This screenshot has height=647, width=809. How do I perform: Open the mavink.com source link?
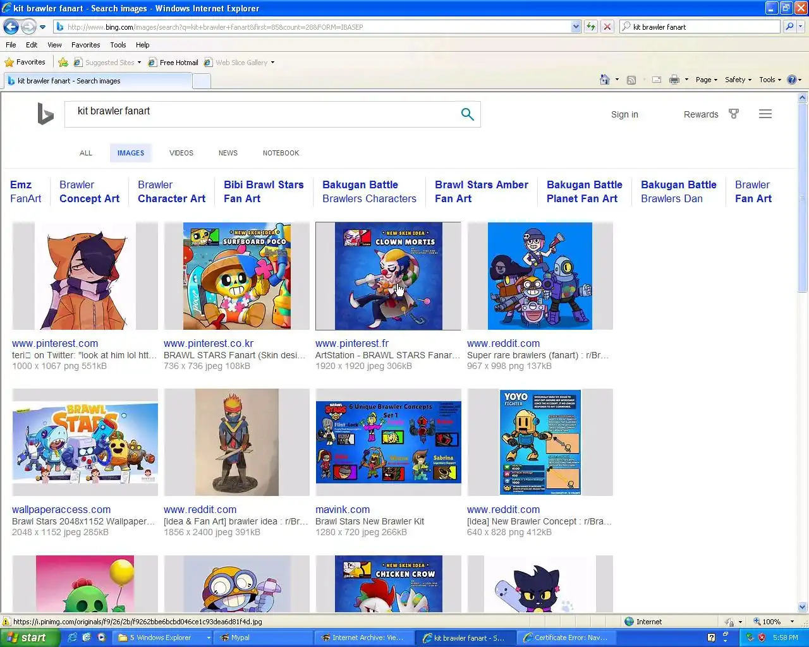[343, 510]
